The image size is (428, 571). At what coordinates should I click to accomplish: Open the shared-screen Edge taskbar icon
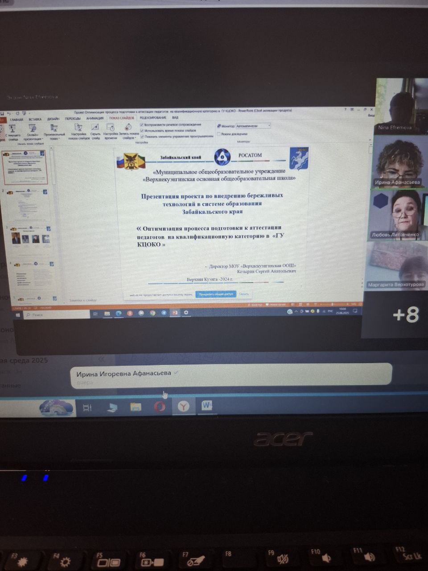(x=119, y=314)
